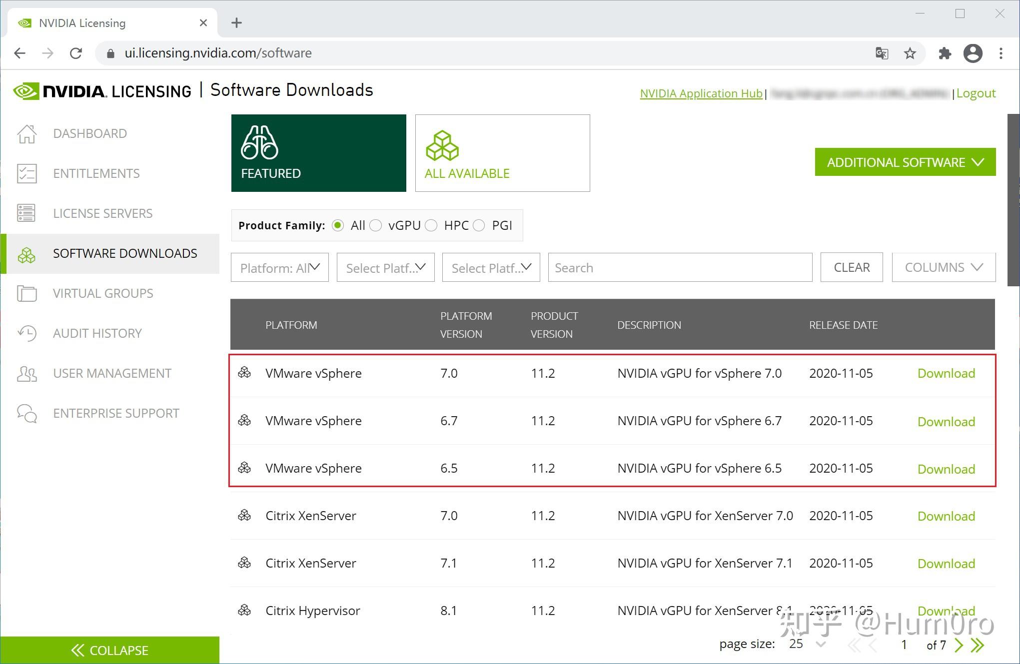Viewport: 1020px width, 664px height.
Task: Click the Additional Software button
Action: pos(905,162)
